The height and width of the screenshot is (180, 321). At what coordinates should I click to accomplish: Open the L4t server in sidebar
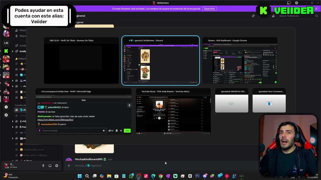pyautogui.click(x=6, y=43)
